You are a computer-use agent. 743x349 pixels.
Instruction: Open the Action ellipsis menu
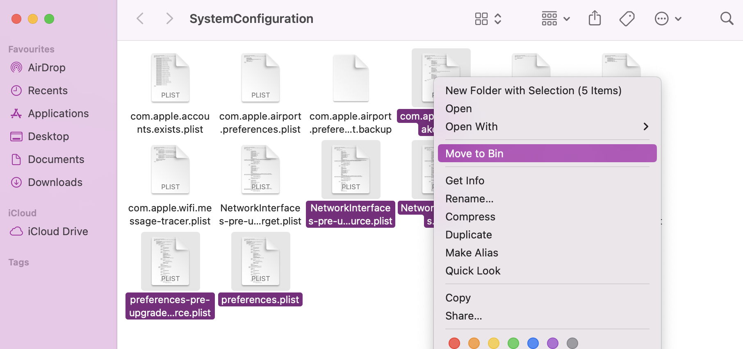point(668,19)
